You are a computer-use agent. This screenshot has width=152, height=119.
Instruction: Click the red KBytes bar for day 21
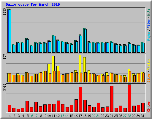[x=98, y=107]
